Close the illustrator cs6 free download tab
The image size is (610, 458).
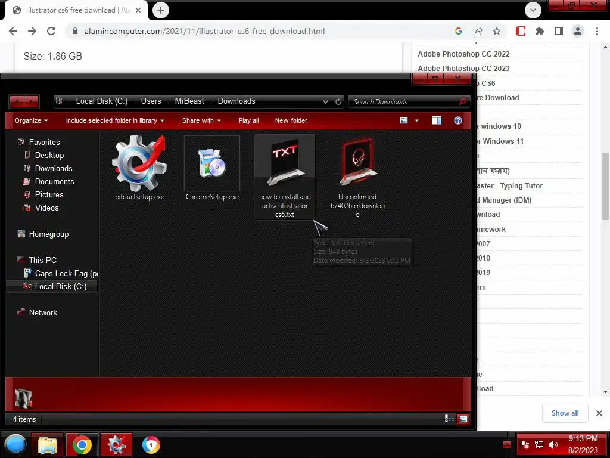pyautogui.click(x=138, y=10)
